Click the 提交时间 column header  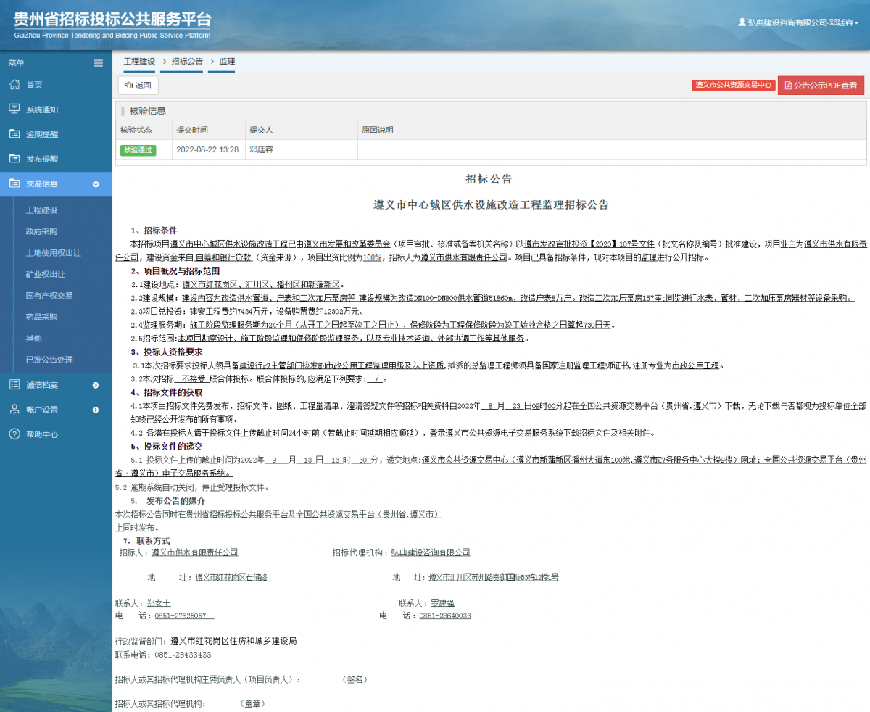click(x=192, y=131)
